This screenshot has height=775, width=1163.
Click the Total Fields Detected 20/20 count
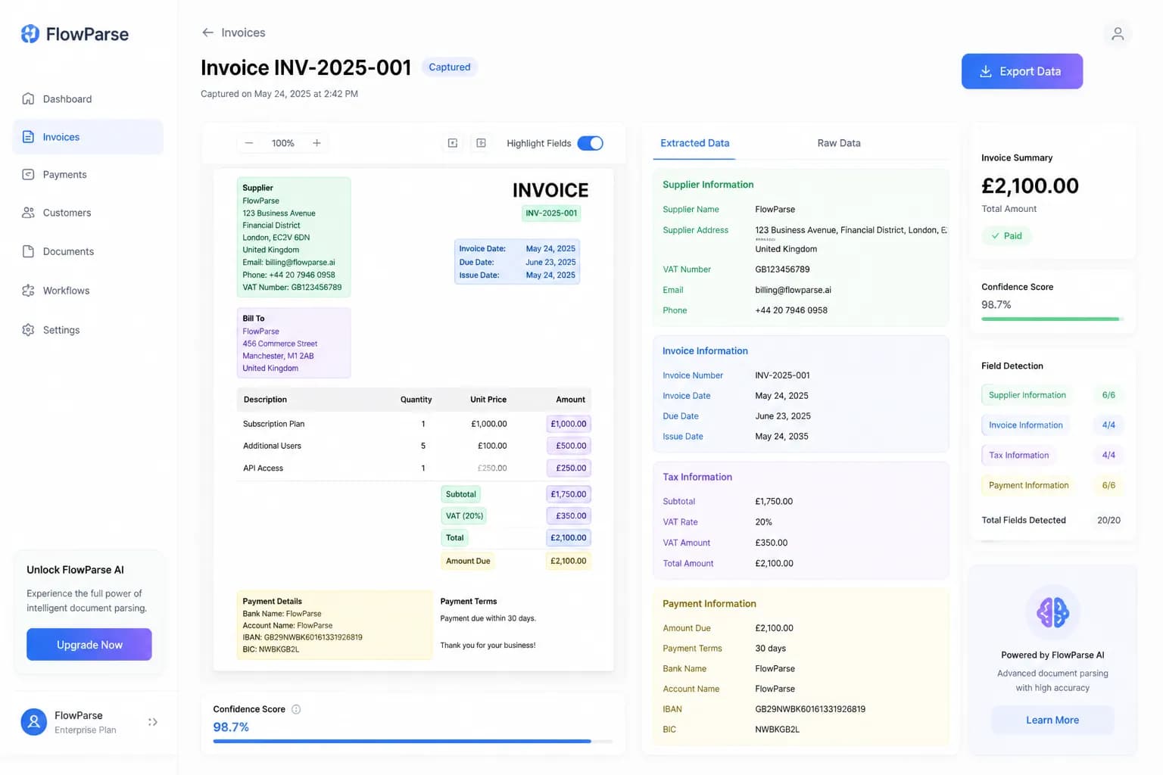click(x=1108, y=520)
